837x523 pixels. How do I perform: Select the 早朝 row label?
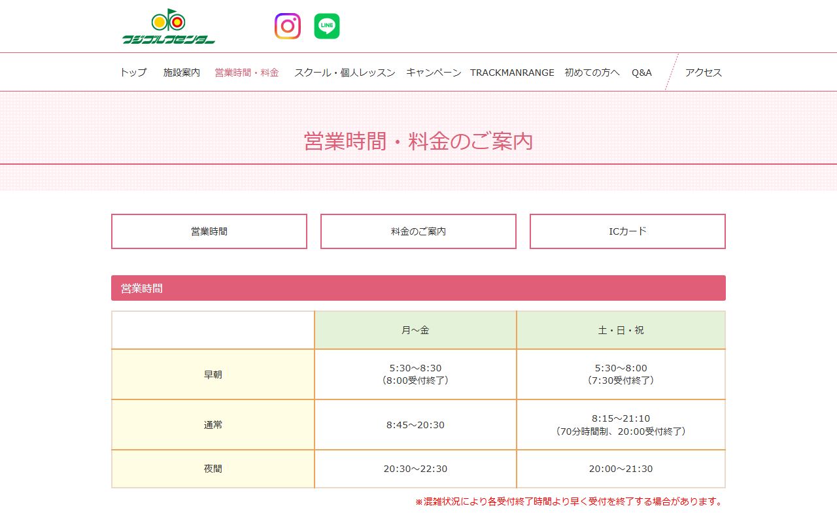[213, 375]
